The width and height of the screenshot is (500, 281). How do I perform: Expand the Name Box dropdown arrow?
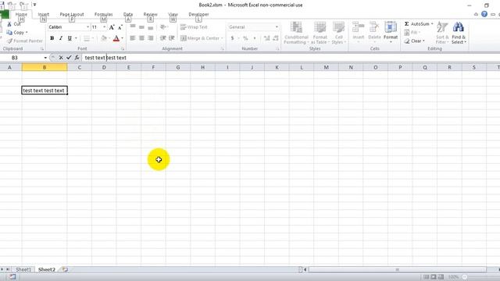45,58
